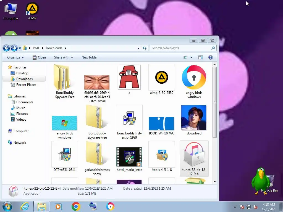283x212 pixels.
Task: Go forward with the Explorer Forward arrow
Action: pos(14,48)
